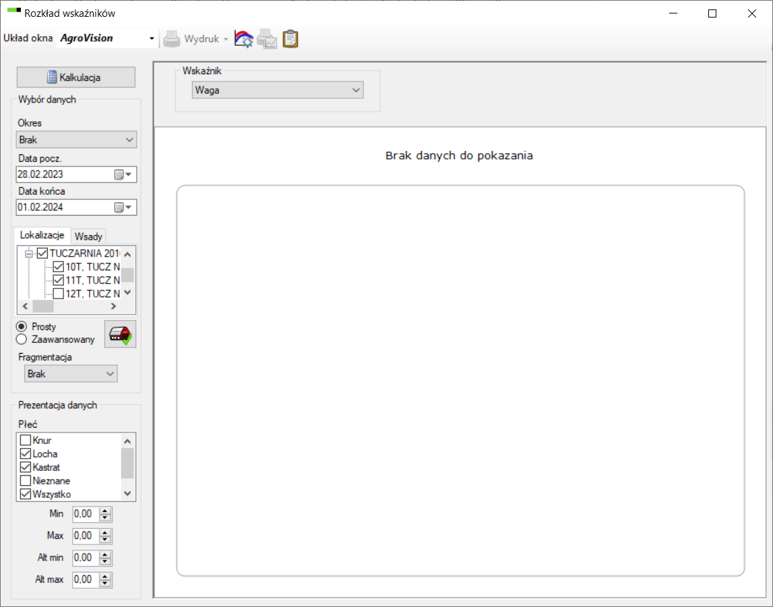Screen dimensions: 773x607
Task: Check the 12T, TUCZ location checkbox
Action: point(58,294)
